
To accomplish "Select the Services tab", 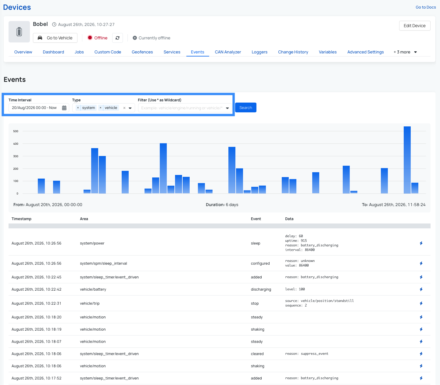I will click(x=172, y=52).
